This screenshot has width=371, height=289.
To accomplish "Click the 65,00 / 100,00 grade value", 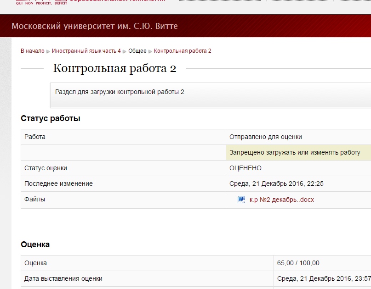I will tap(298, 263).
